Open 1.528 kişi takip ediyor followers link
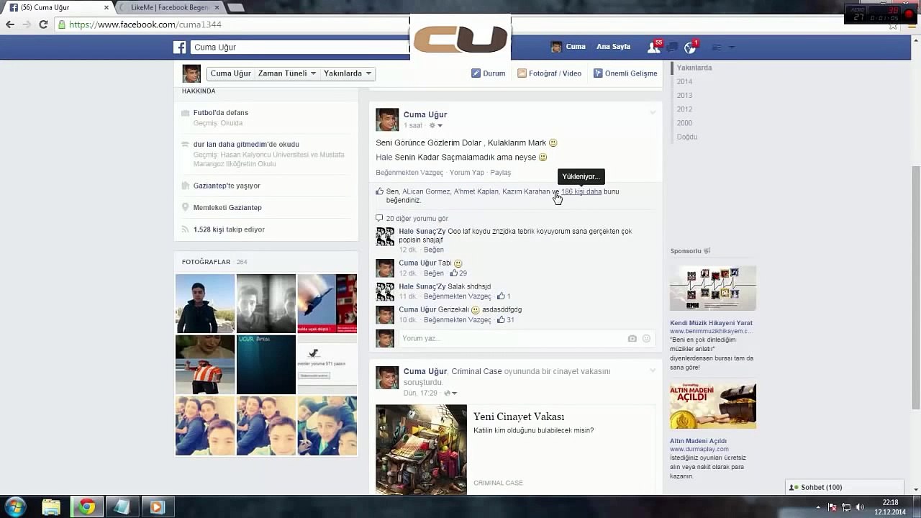Image resolution: width=921 pixels, height=518 pixels. [229, 230]
